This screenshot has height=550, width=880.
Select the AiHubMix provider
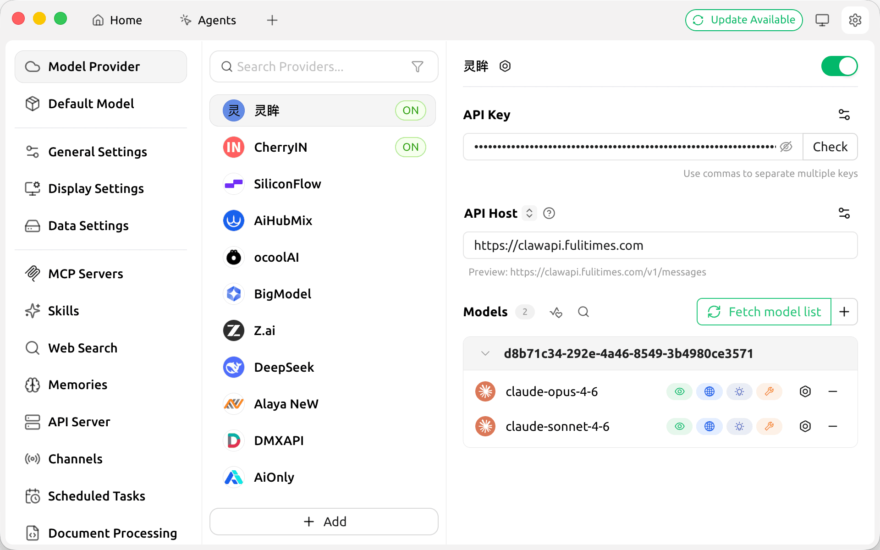323,220
